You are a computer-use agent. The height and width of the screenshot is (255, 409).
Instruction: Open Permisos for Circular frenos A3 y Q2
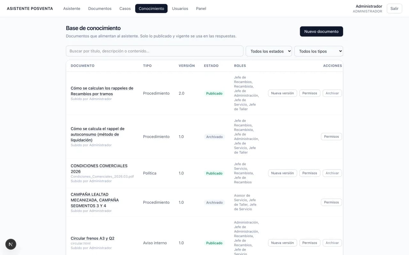(x=310, y=243)
